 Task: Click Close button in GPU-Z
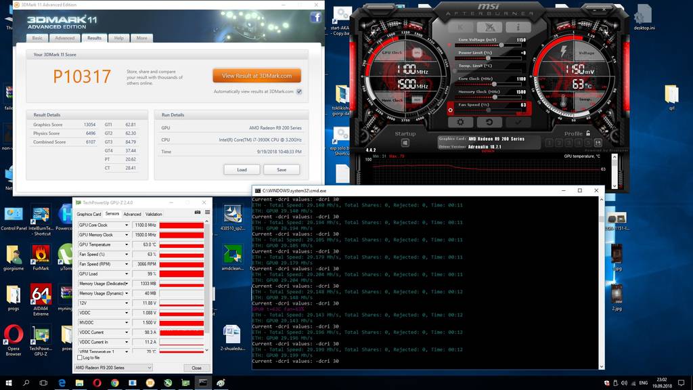point(197,368)
